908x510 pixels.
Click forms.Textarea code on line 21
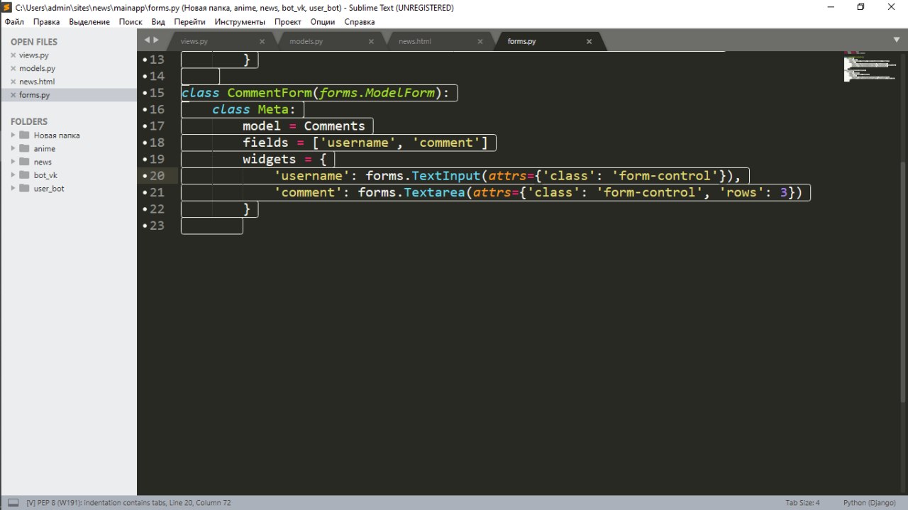[411, 193]
